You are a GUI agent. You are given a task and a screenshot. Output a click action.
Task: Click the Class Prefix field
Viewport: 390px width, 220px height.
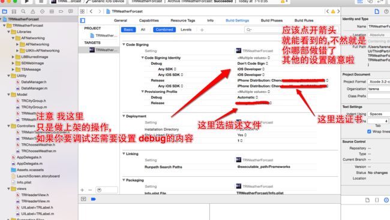(379, 96)
